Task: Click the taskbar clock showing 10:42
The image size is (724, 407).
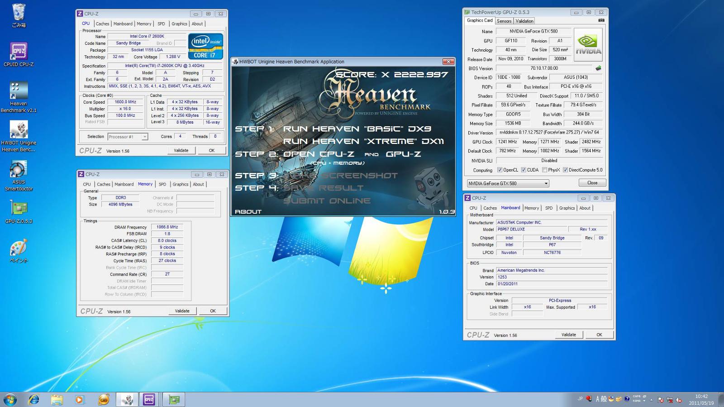Action: 701,399
